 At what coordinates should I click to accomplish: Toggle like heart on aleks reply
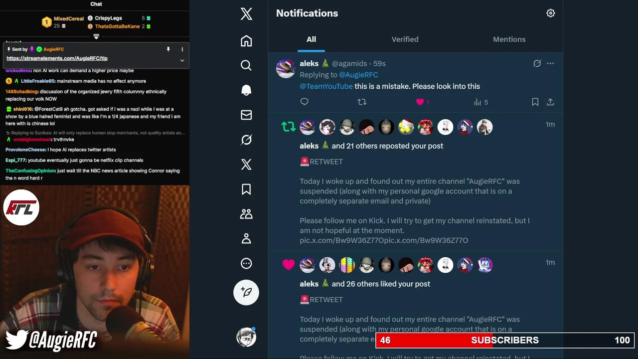click(420, 102)
